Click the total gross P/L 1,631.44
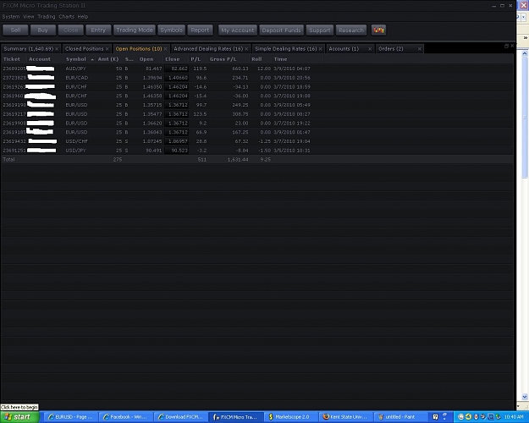The width and height of the screenshot is (529, 423). pos(238,160)
